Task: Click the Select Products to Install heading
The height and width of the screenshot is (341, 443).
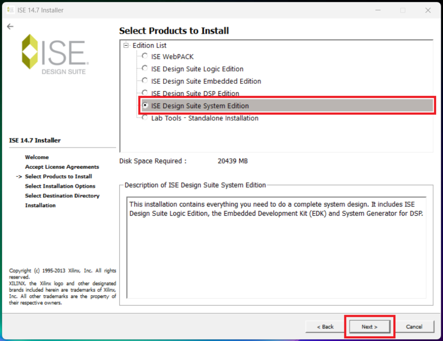Action: 174,31
